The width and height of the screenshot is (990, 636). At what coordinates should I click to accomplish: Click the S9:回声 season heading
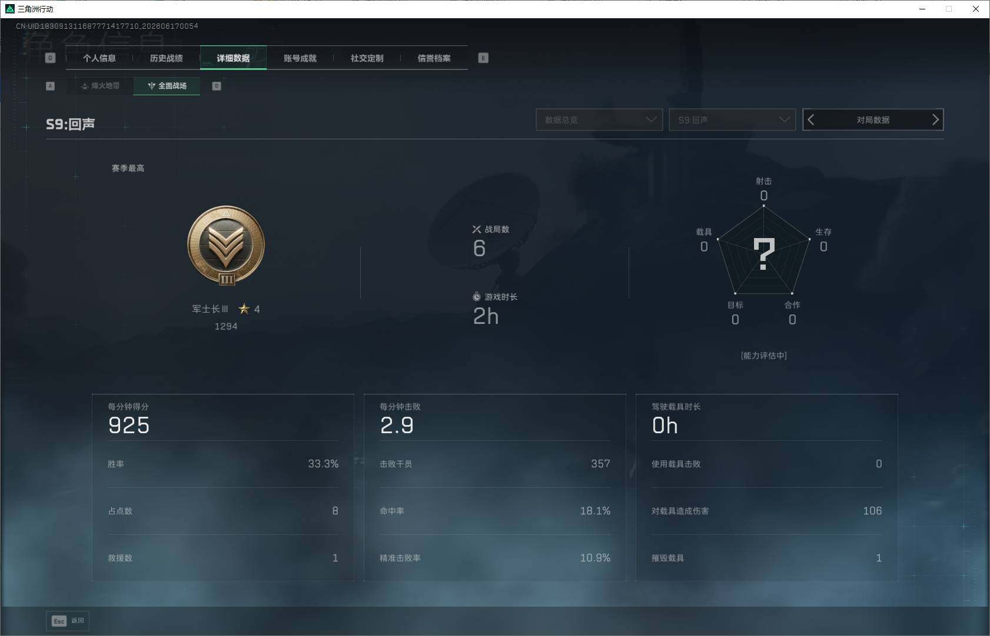(71, 124)
